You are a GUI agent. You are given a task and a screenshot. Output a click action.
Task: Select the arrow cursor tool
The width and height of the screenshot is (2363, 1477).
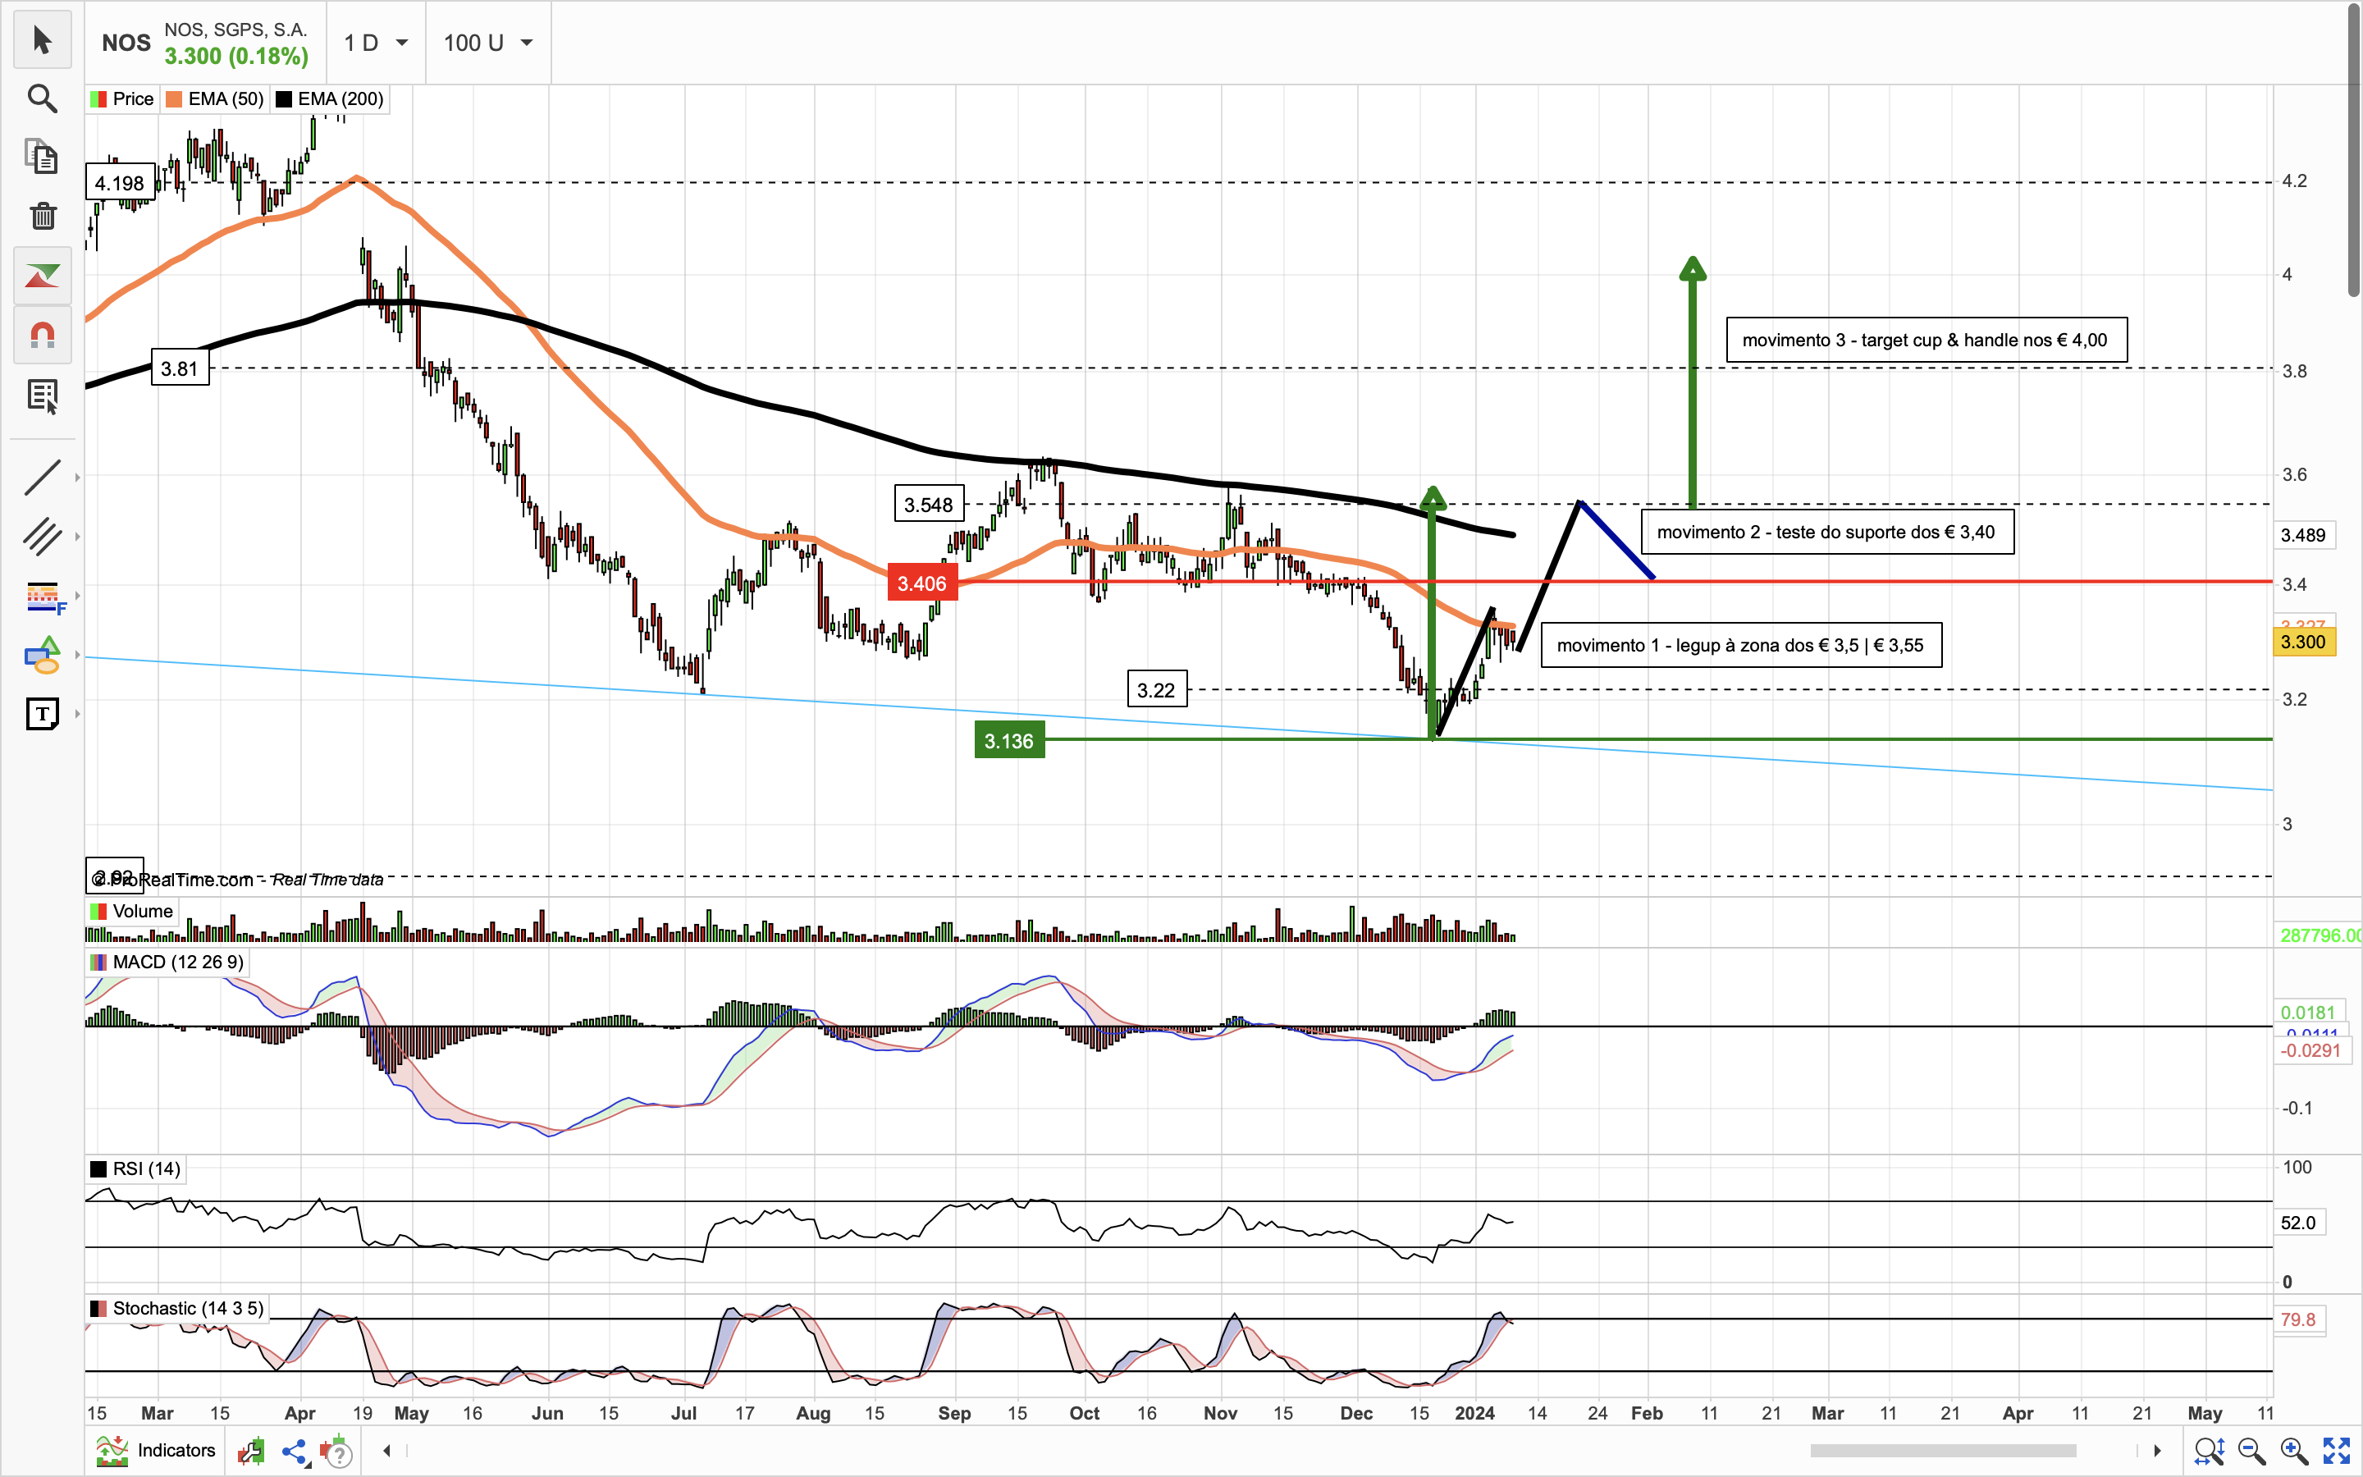[x=42, y=40]
